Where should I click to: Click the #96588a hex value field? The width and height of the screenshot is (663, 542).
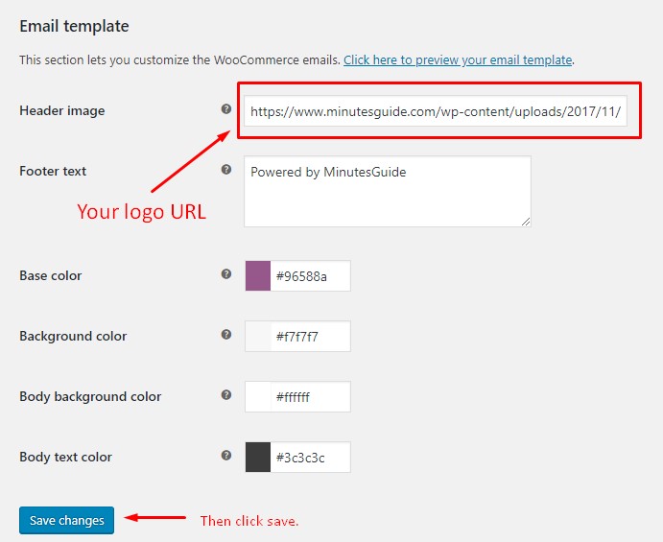310,275
